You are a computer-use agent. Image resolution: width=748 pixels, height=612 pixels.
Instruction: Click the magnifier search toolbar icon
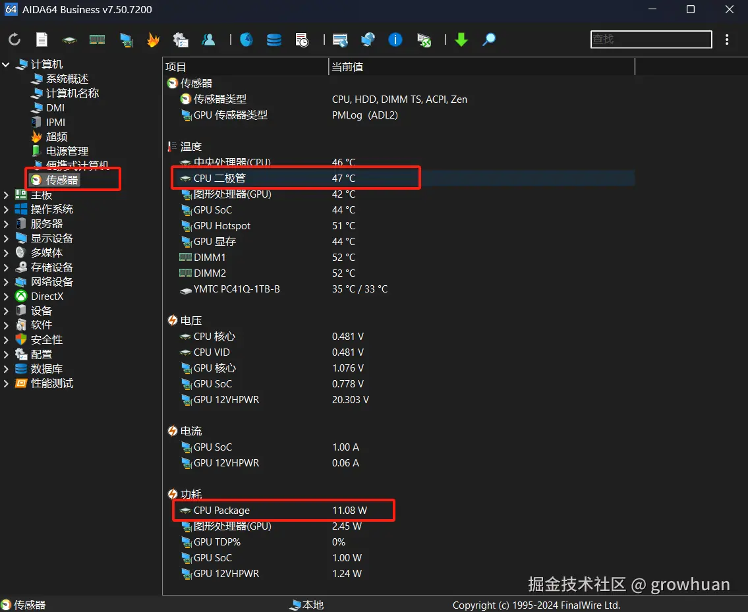coord(489,40)
